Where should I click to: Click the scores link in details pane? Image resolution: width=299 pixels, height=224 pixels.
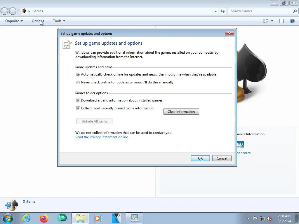(244, 153)
